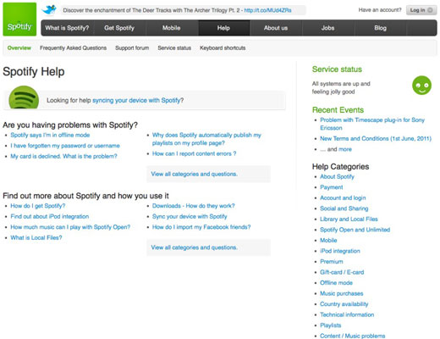Follow syncing your device with Spotify link
440x339 pixels.
coord(136,100)
